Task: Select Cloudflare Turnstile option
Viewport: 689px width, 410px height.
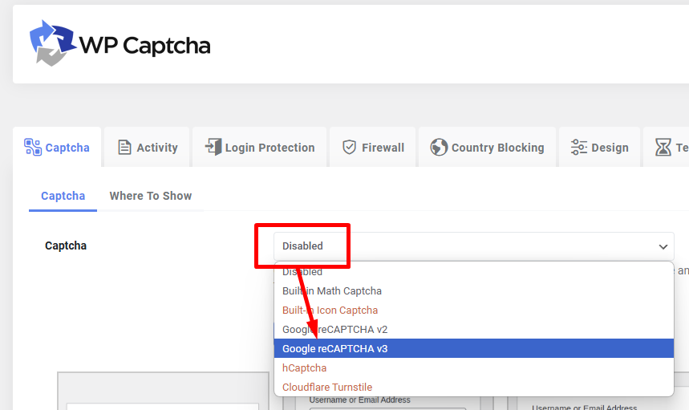Action: (327, 387)
